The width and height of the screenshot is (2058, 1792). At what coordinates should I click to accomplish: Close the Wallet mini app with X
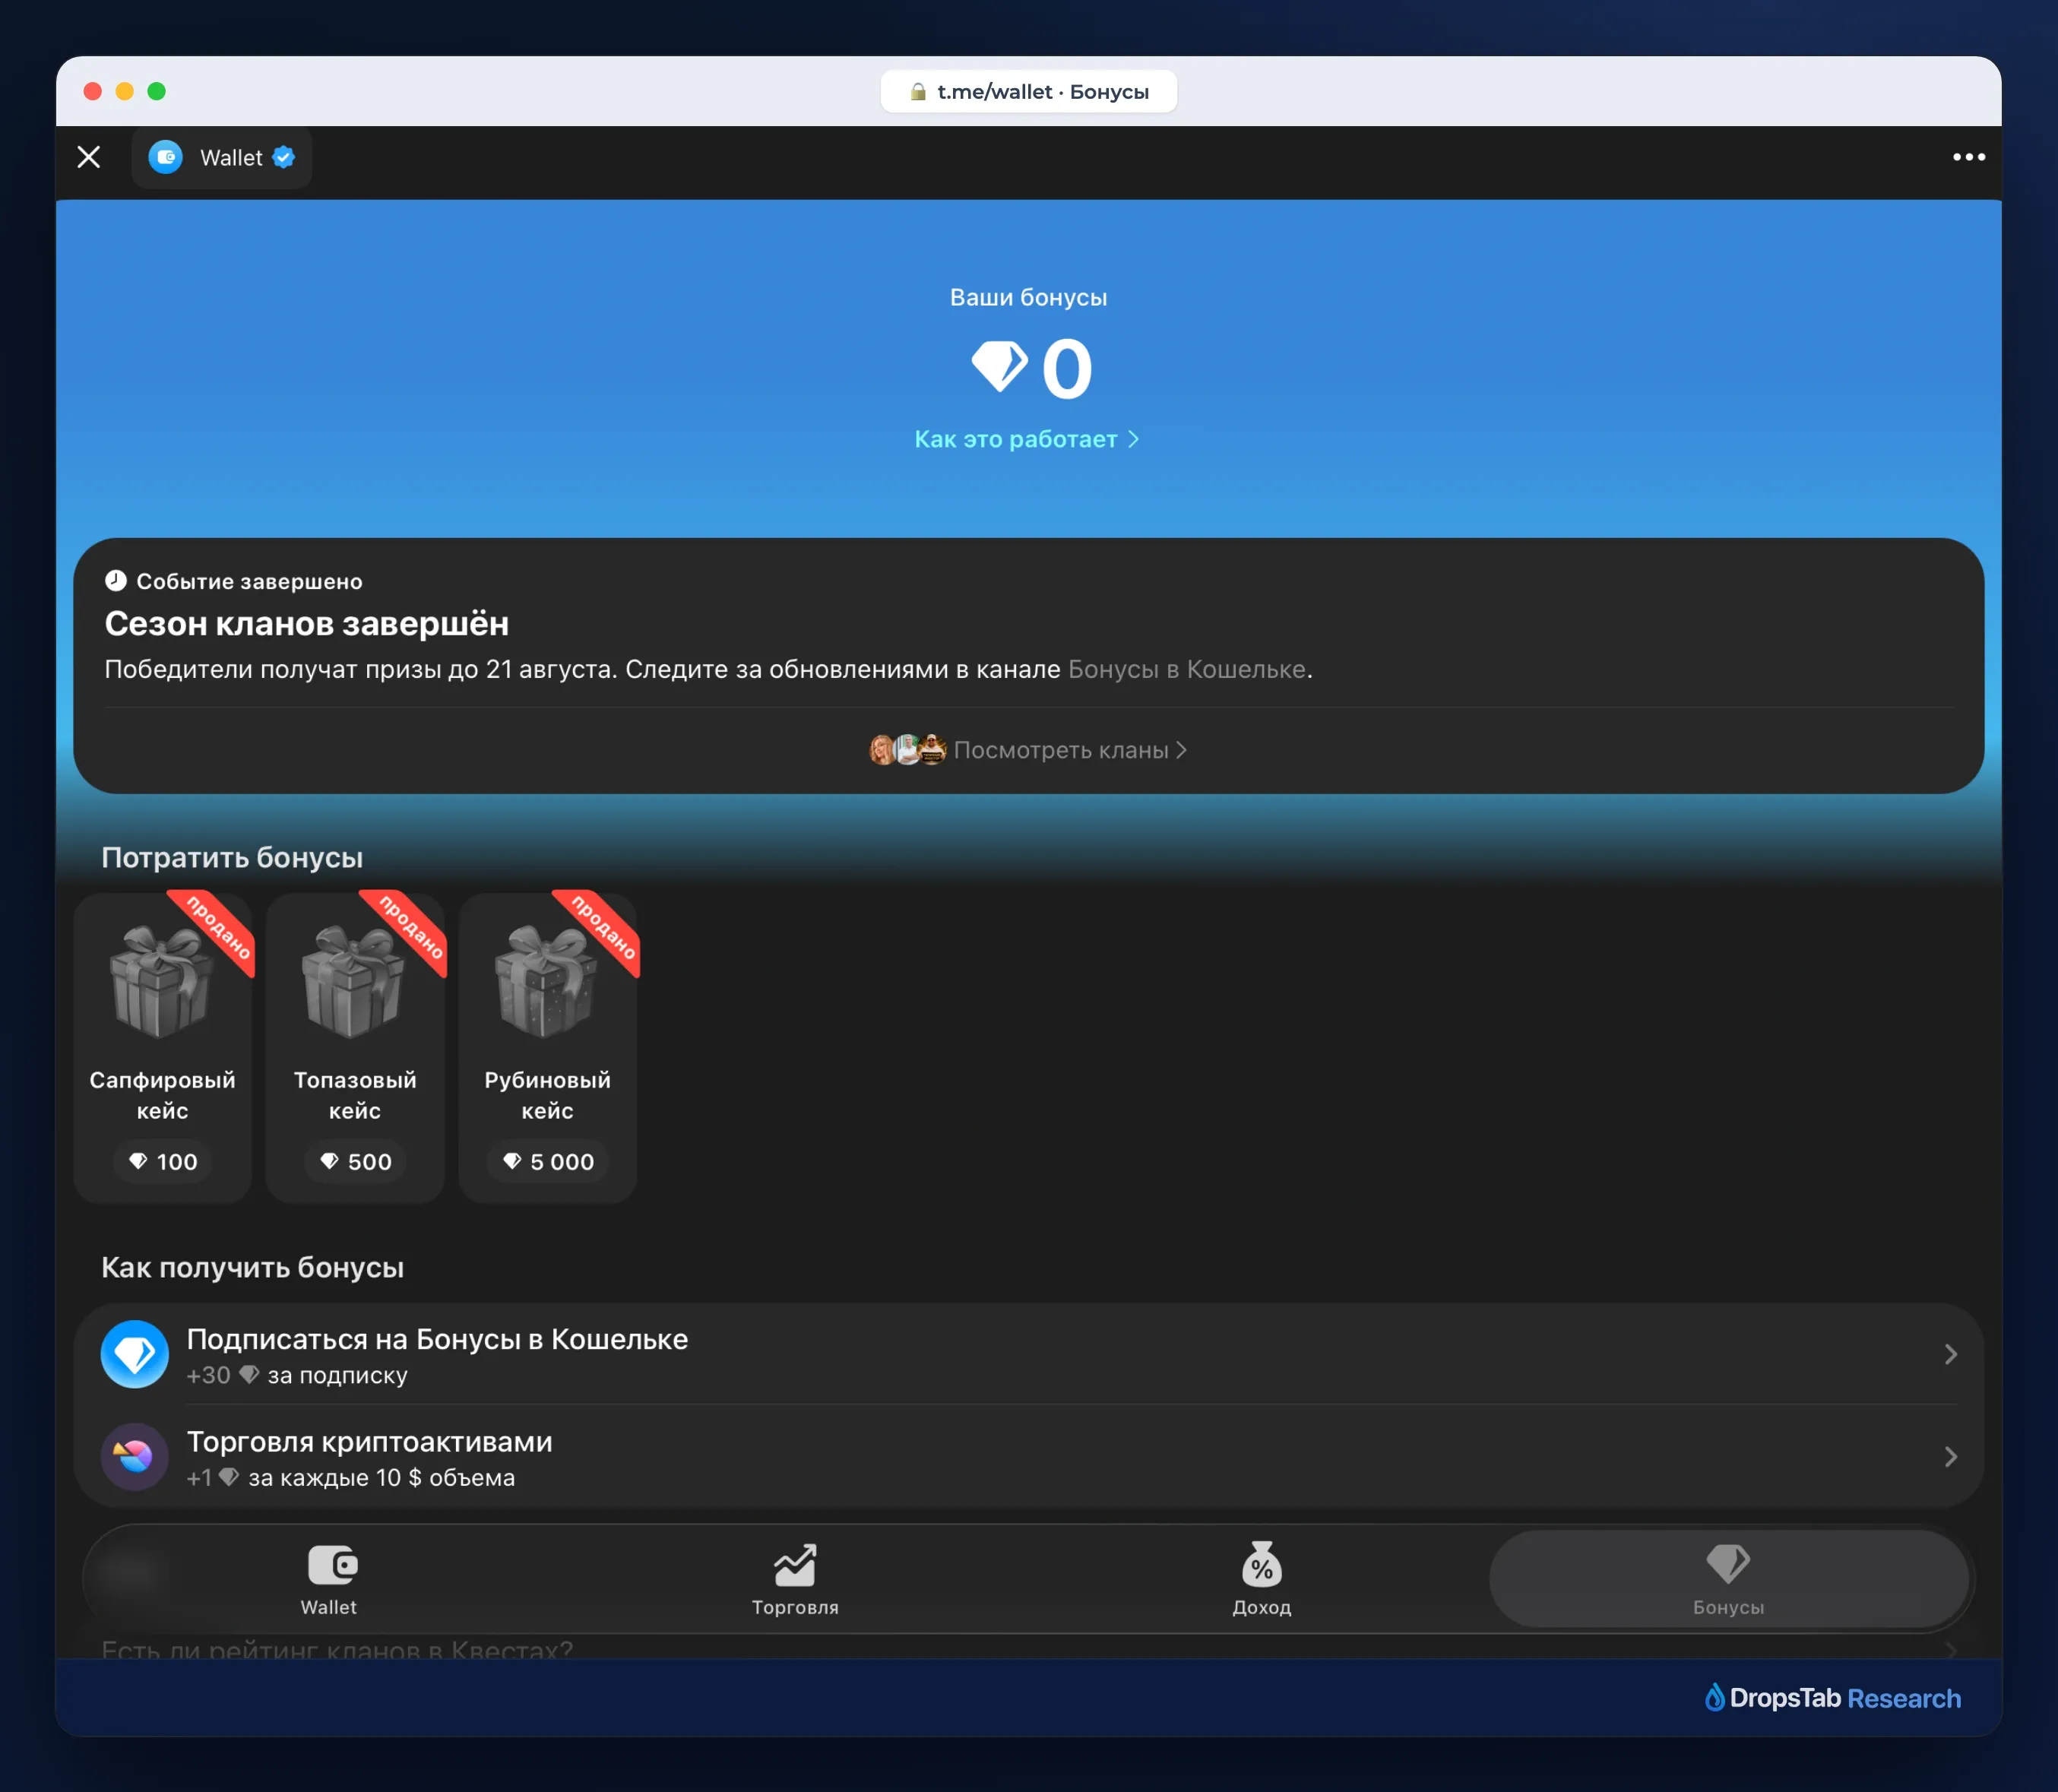89,157
